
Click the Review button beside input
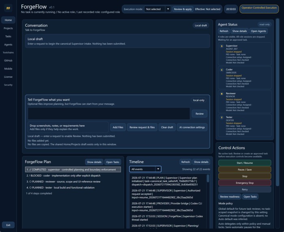[x=200, y=114]
